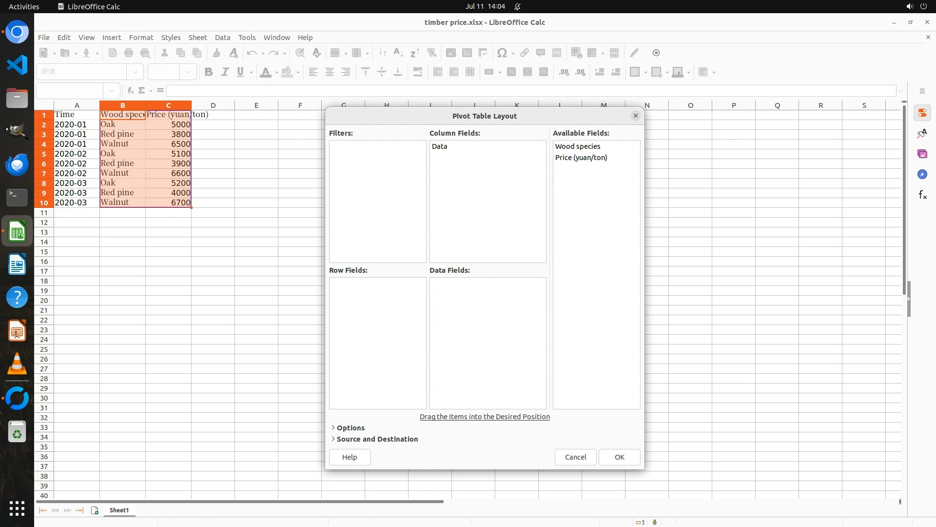Toggle Bold formatting
The width and height of the screenshot is (936, 527).
[x=209, y=72]
